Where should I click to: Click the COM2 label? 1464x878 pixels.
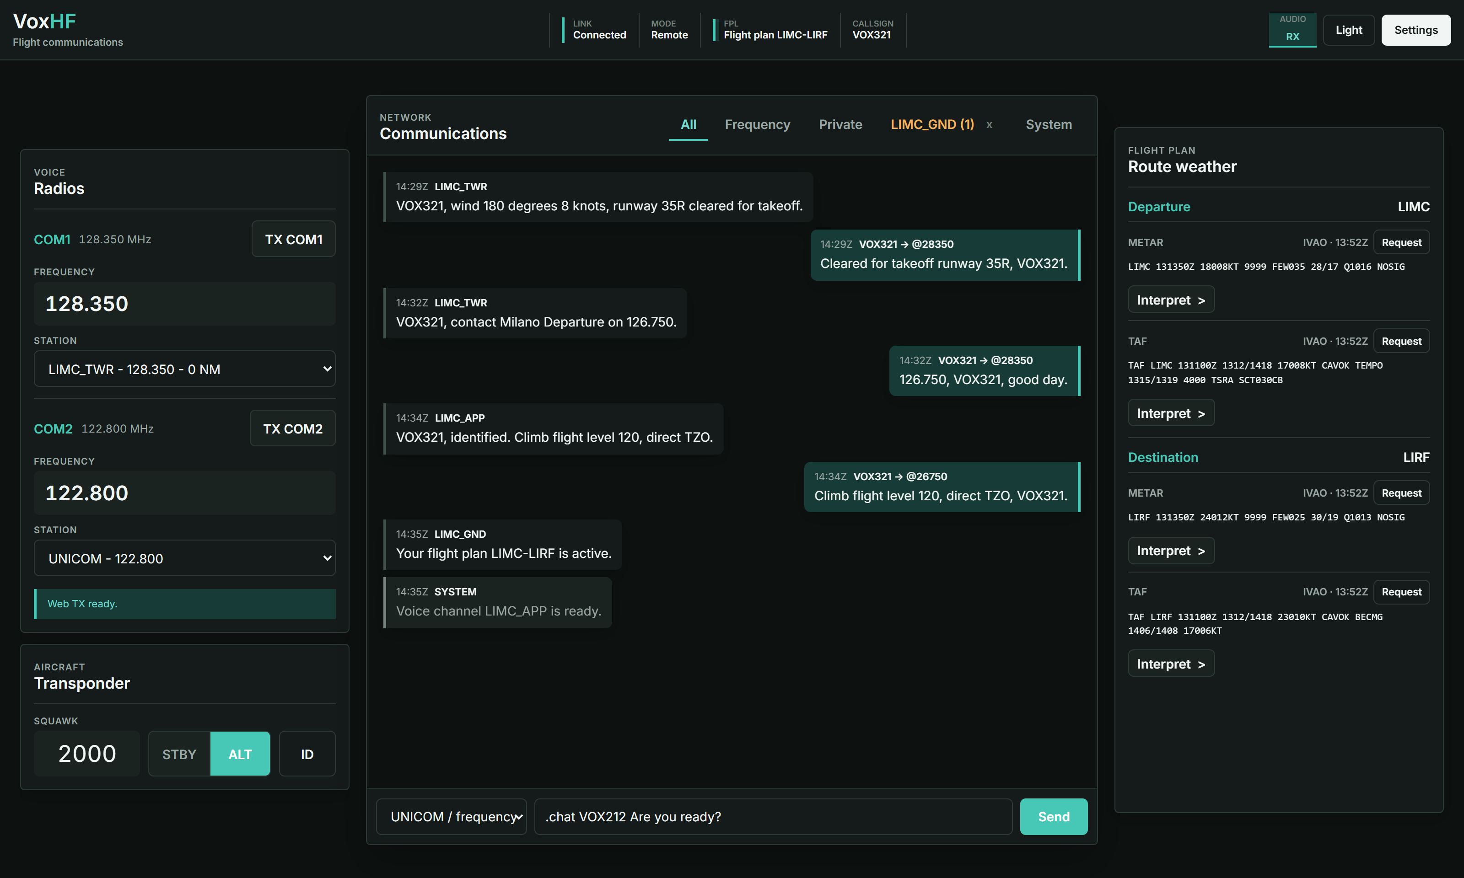[53, 428]
